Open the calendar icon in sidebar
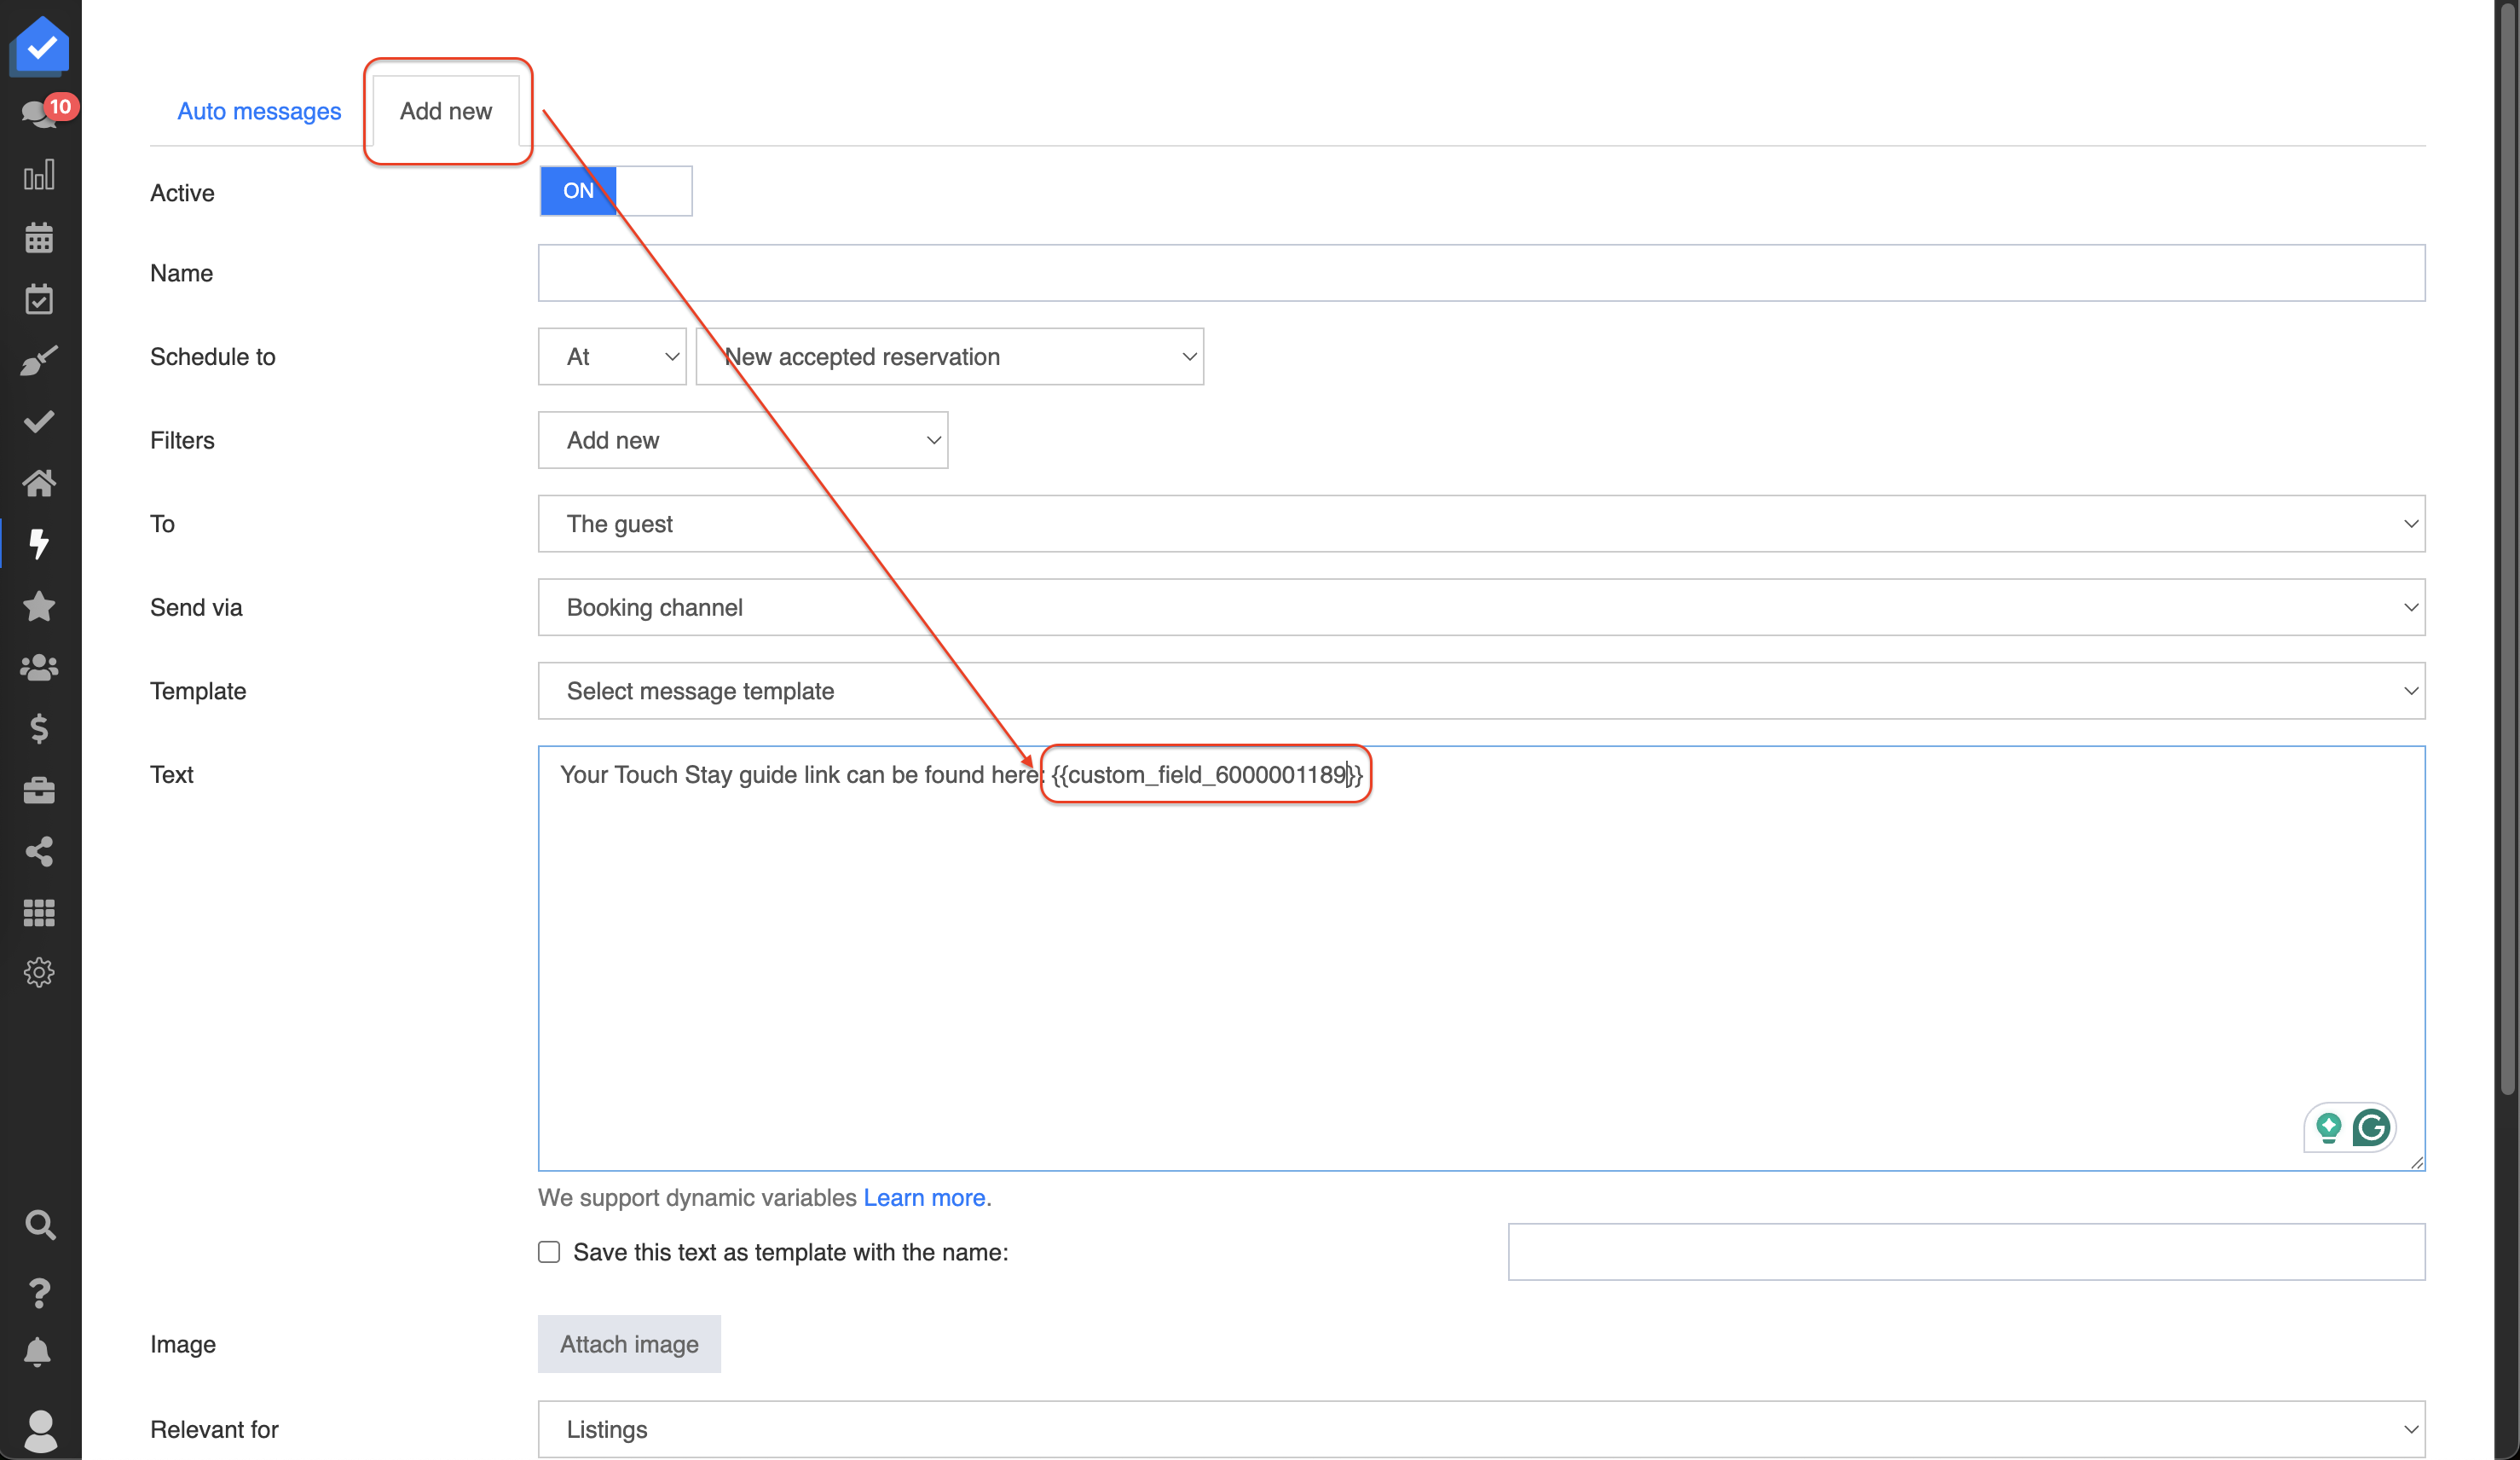This screenshot has width=2520, height=1460. pyautogui.click(x=39, y=238)
